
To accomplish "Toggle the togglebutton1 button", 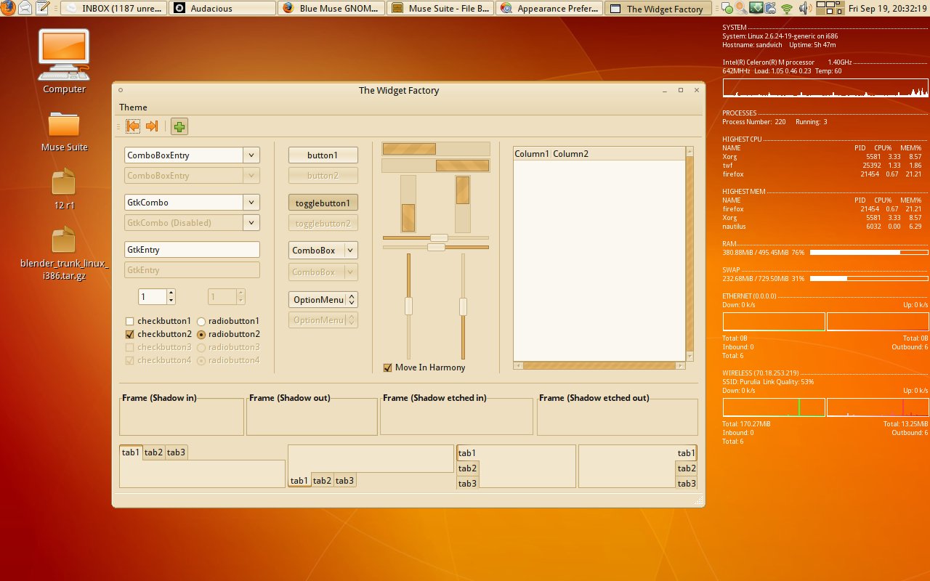I will point(323,203).
